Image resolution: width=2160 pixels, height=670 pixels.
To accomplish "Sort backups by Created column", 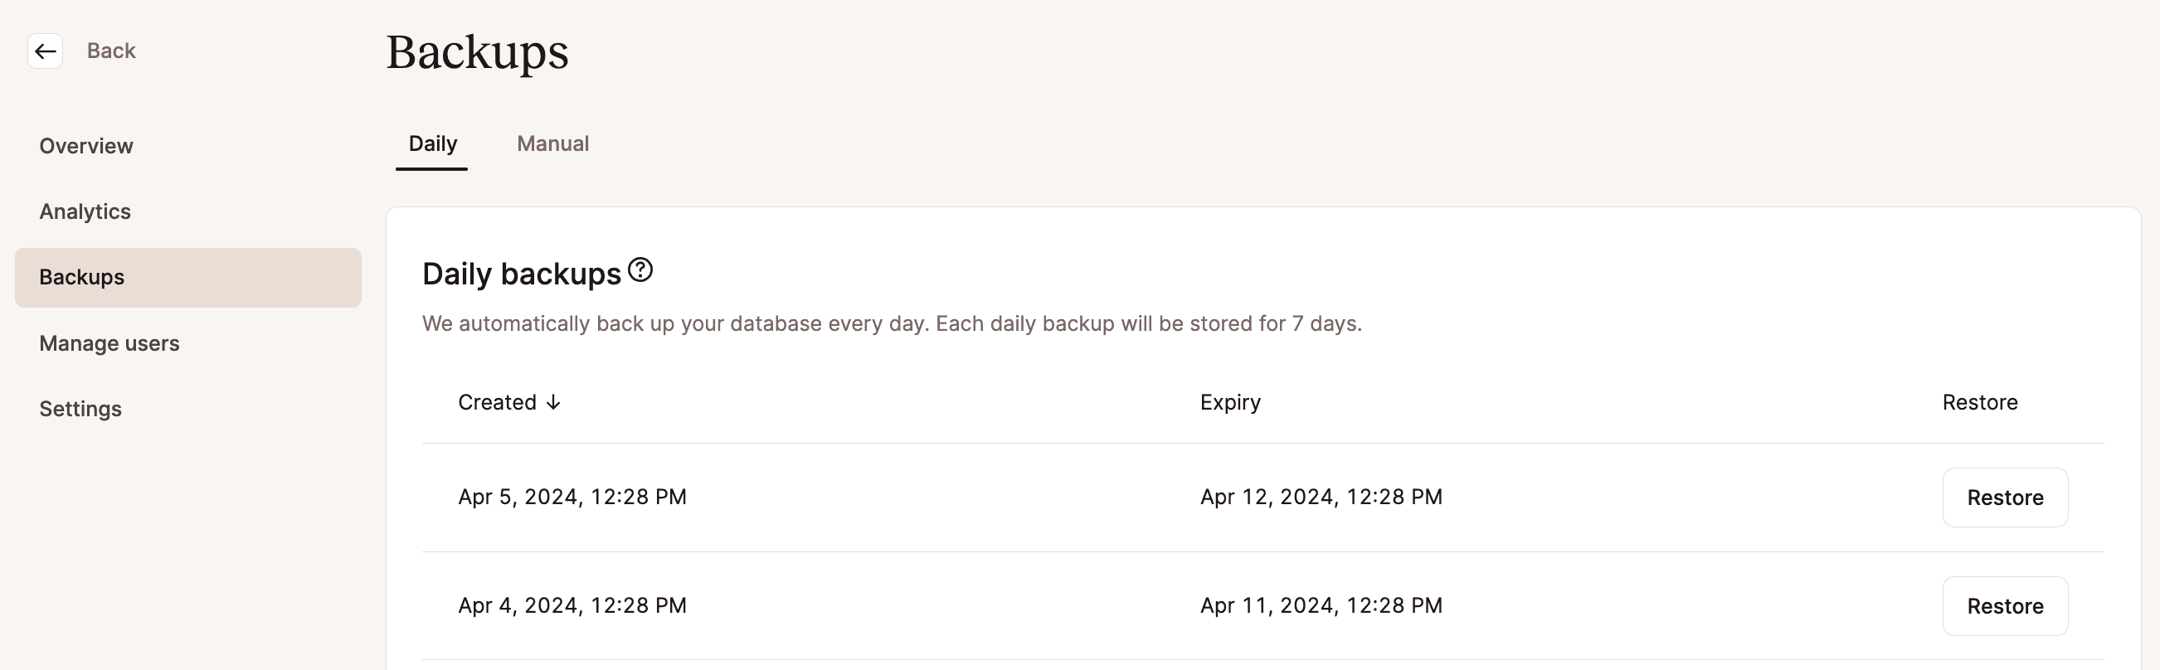I will pos(496,401).
